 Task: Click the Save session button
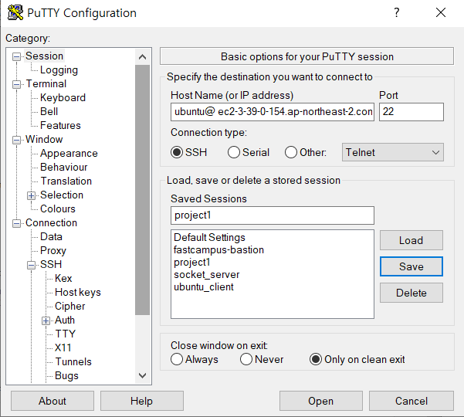(x=412, y=266)
